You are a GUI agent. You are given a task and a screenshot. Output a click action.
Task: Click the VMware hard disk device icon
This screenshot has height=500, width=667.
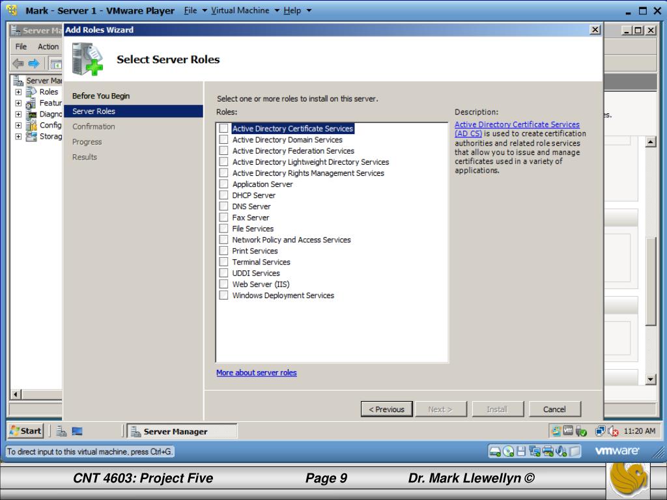click(x=495, y=451)
